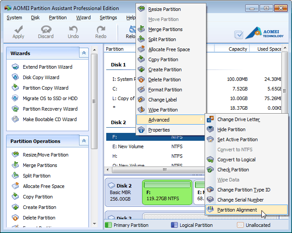
Task: Click the Wipe Partition icon in context menu
Action: (x=141, y=110)
